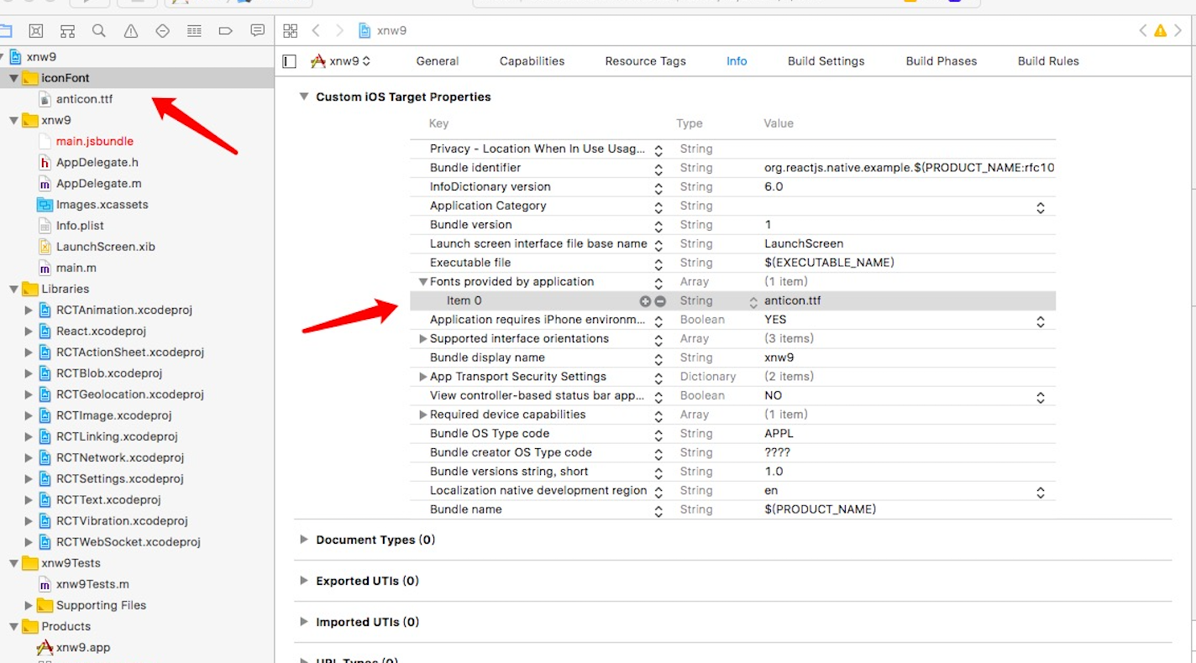Screen dimensions: 1196x663
Task: Click the related items grid icon
Action: [291, 31]
